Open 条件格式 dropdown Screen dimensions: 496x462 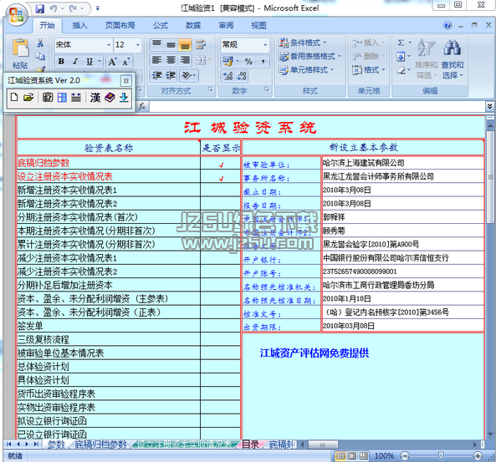(303, 43)
